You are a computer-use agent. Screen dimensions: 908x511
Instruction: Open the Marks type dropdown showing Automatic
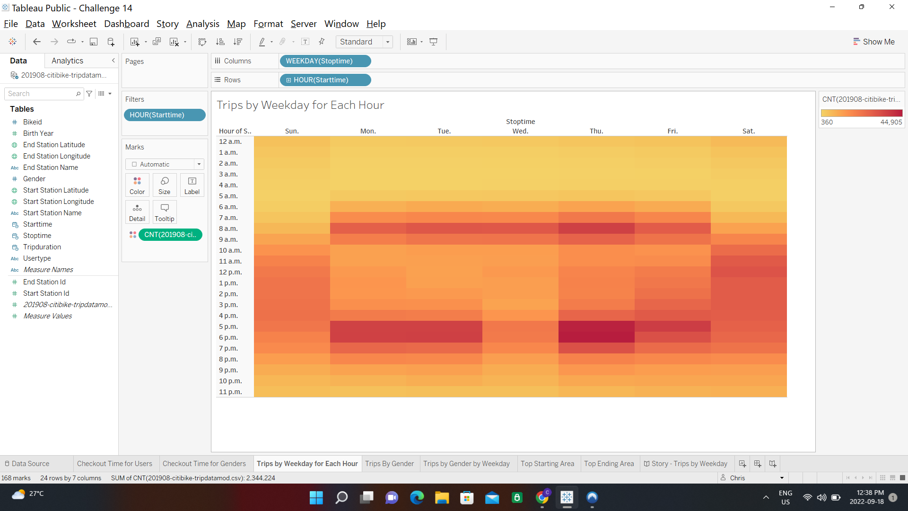coord(164,164)
